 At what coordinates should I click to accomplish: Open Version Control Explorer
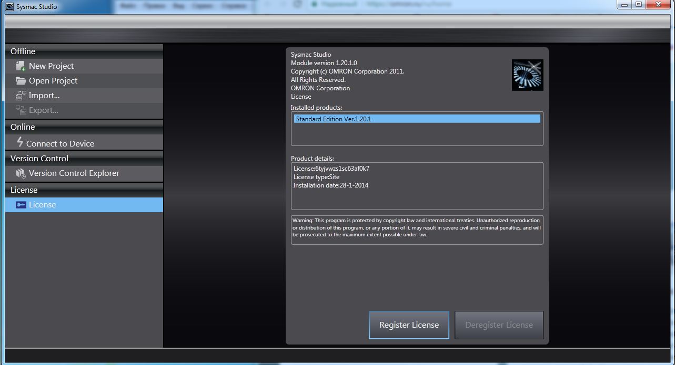coord(84,173)
